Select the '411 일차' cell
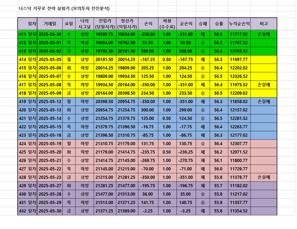The height and width of the screenshot is (229, 297). coord(27,34)
